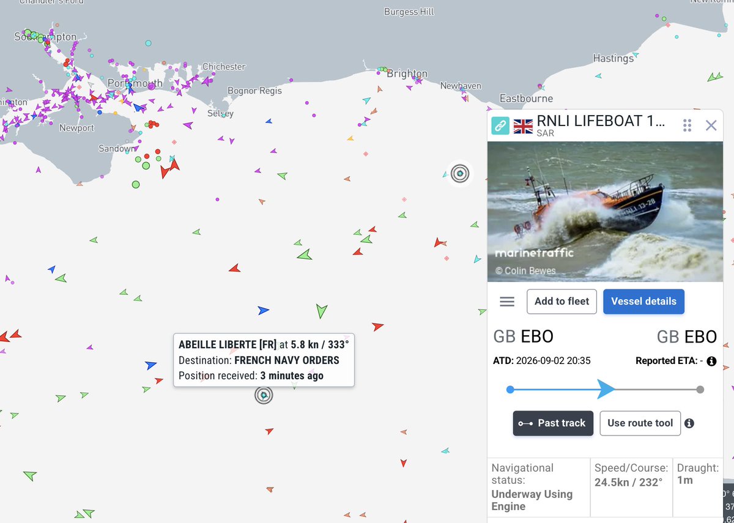Click the UK flag icon beside vessel name
This screenshot has height=523, width=734.
(523, 126)
